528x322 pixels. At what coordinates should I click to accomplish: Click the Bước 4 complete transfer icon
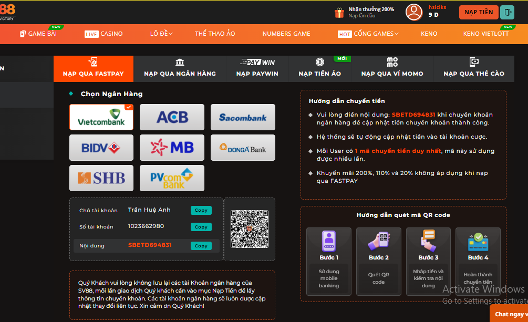tap(478, 242)
